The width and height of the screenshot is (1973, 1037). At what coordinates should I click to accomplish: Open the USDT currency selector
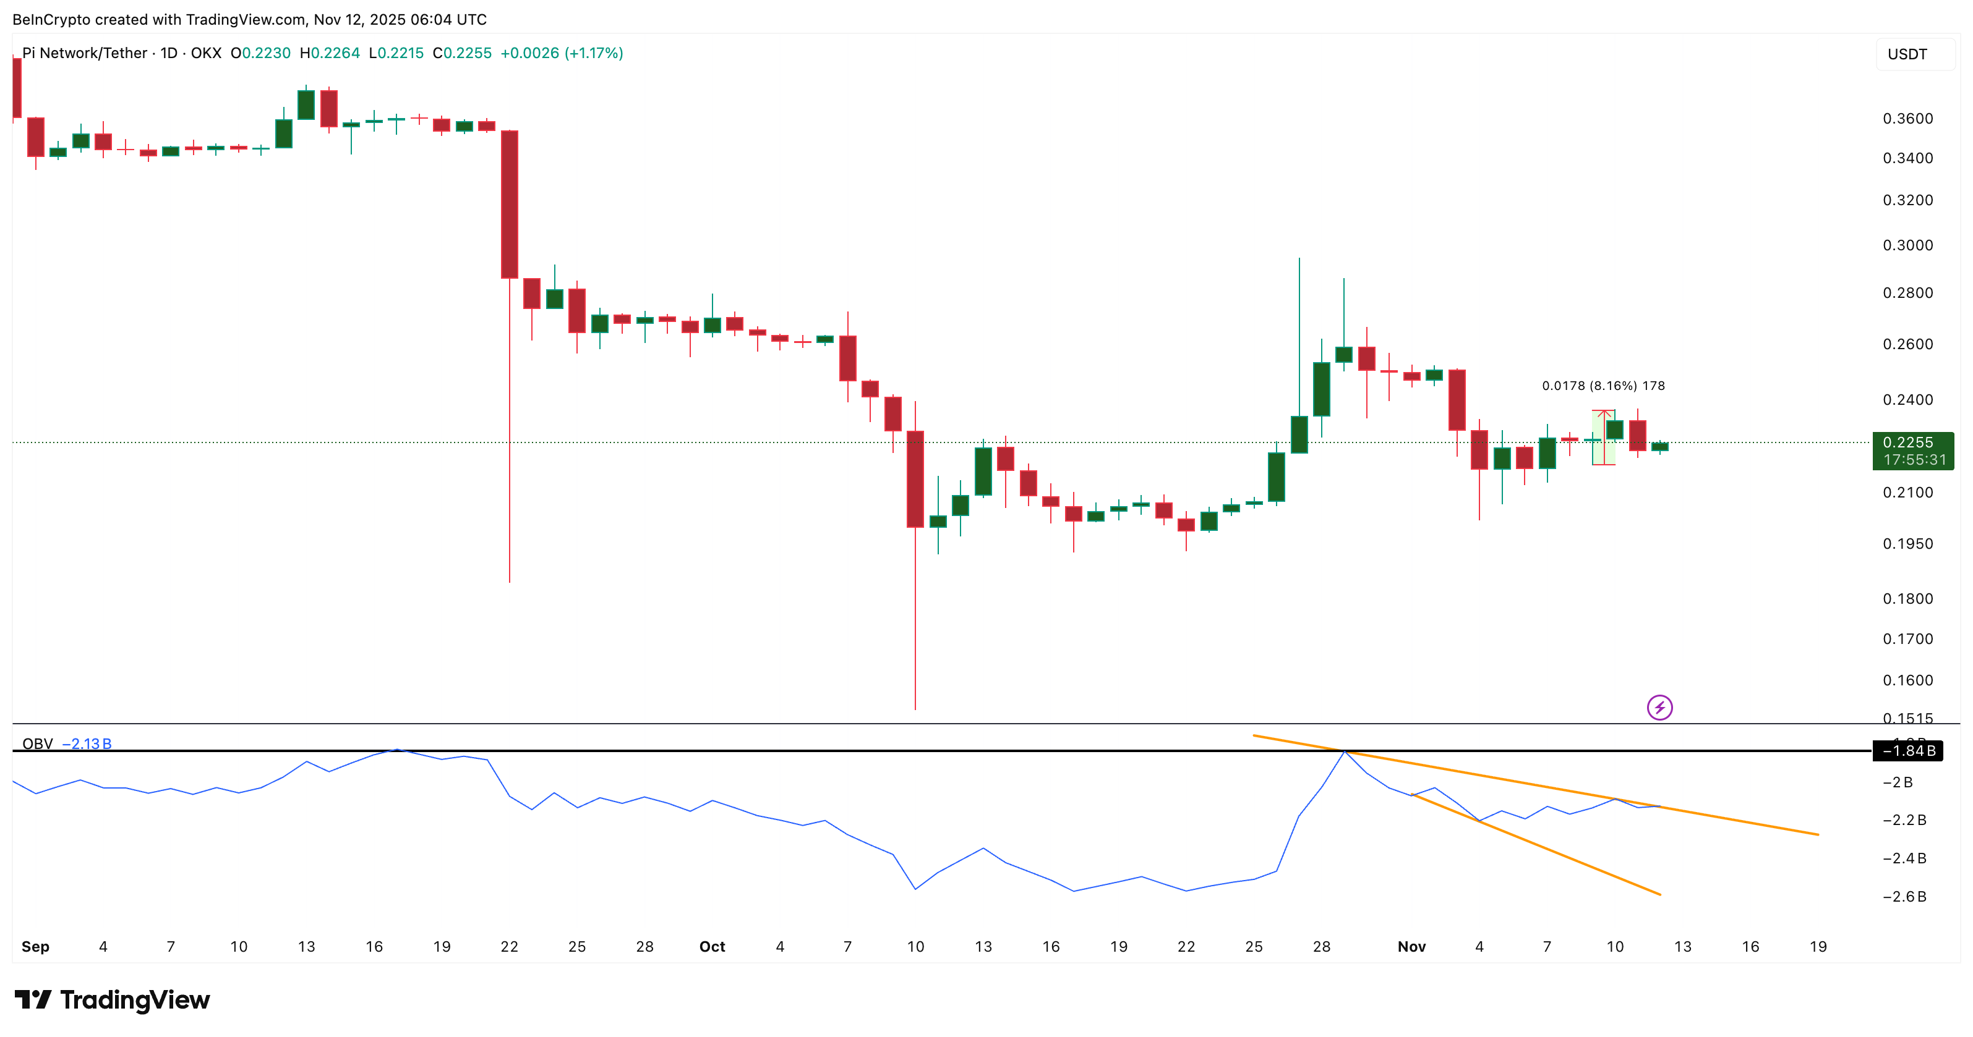[1907, 54]
